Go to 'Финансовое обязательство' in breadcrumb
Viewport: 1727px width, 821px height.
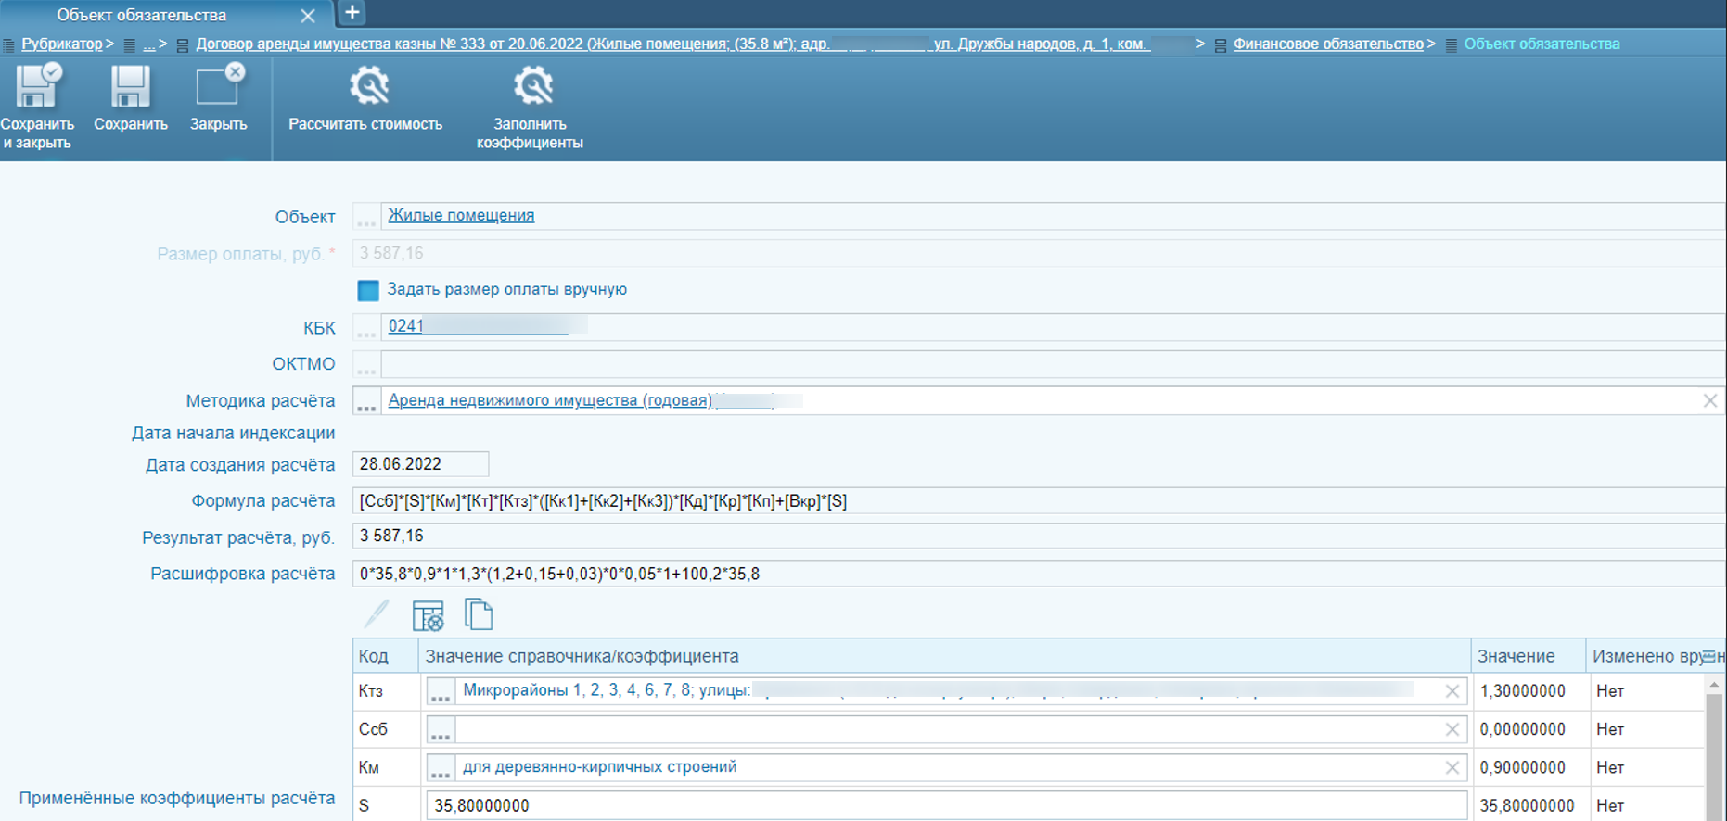pos(1327,44)
